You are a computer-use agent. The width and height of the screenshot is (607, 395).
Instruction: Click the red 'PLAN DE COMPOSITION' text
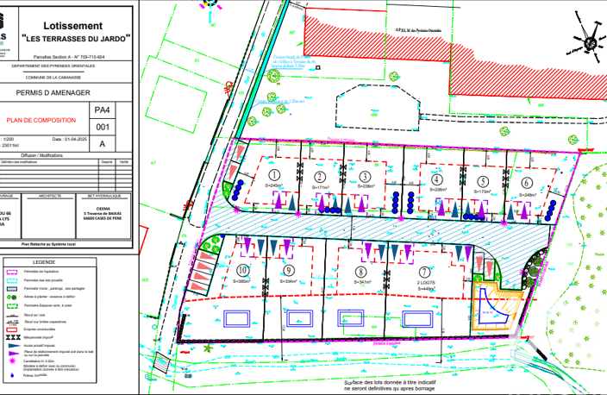pos(41,121)
